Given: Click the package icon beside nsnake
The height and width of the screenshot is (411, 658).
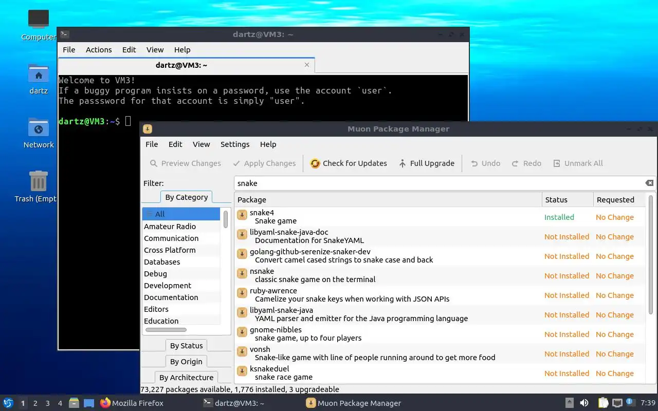Looking at the screenshot, I should coord(242,273).
